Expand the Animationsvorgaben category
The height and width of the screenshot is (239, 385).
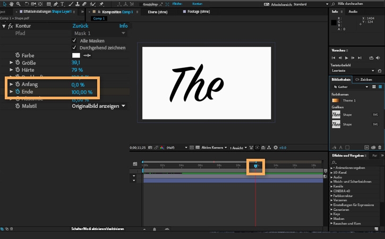(331, 168)
